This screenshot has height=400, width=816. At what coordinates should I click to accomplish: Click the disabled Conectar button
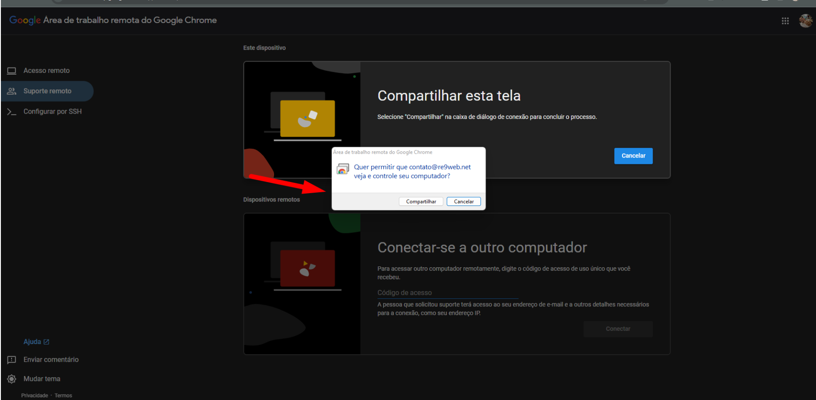[618, 329]
